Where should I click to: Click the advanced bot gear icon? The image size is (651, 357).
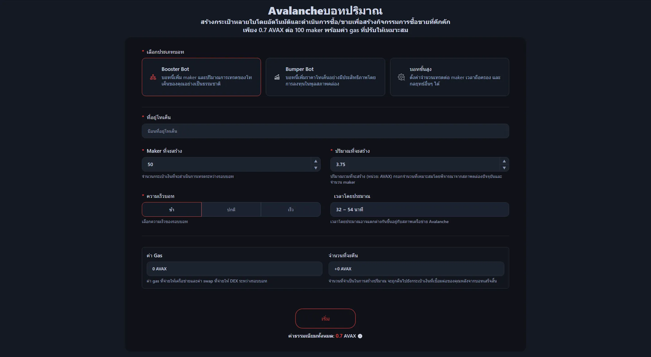click(x=401, y=77)
